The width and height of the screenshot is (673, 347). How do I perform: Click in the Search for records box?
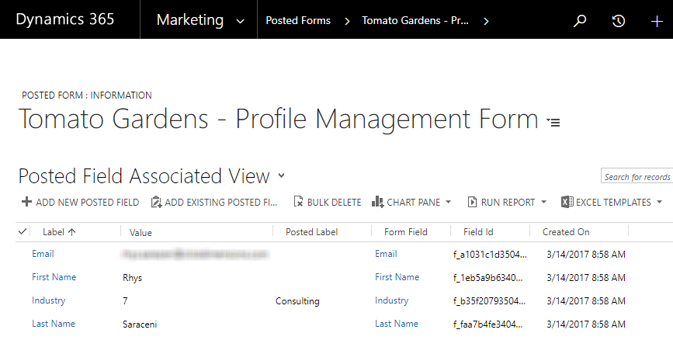(x=637, y=176)
